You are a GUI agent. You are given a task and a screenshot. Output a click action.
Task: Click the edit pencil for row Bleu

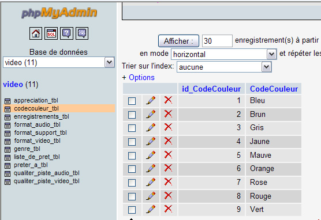[151, 100]
